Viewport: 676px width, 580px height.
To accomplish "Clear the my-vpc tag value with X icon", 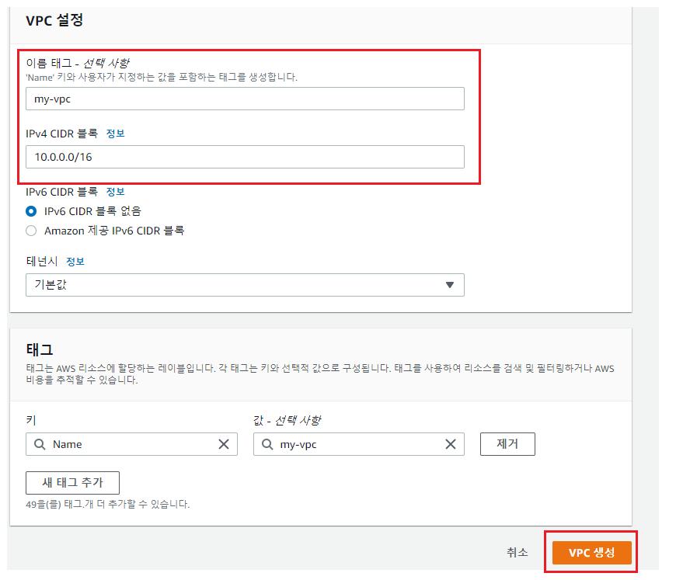I will (x=451, y=444).
